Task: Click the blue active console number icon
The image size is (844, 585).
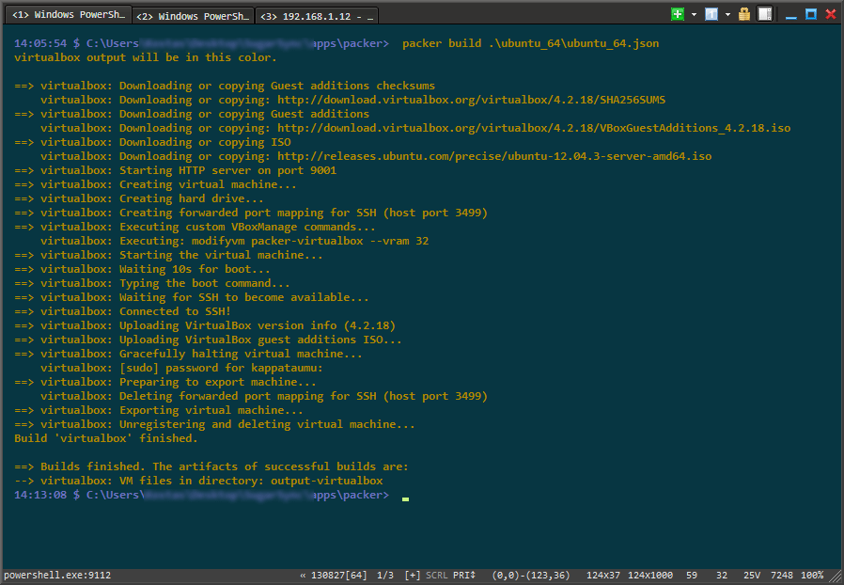Action: click(711, 14)
